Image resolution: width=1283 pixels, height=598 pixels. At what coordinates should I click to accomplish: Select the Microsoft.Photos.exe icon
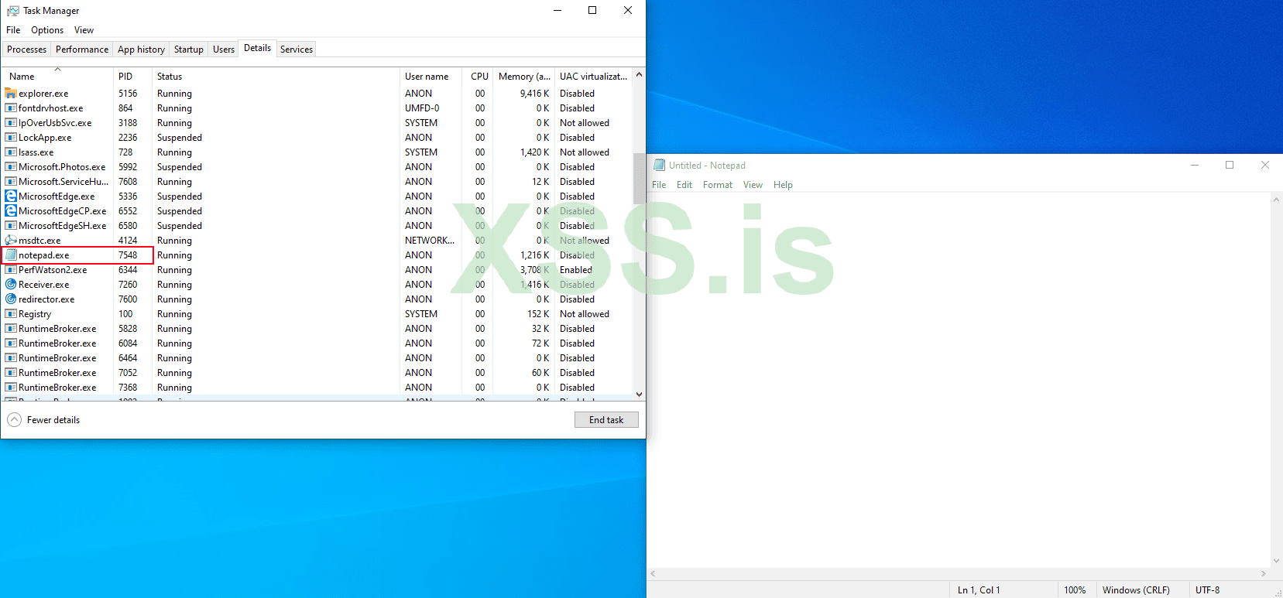click(x=11, y=167)
